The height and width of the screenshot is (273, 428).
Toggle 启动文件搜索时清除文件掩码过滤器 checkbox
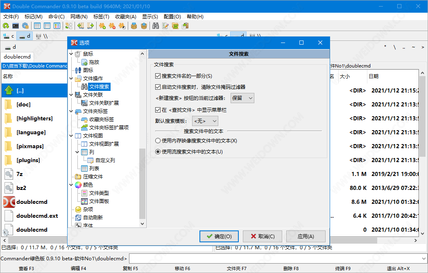(x=158, y=87)
